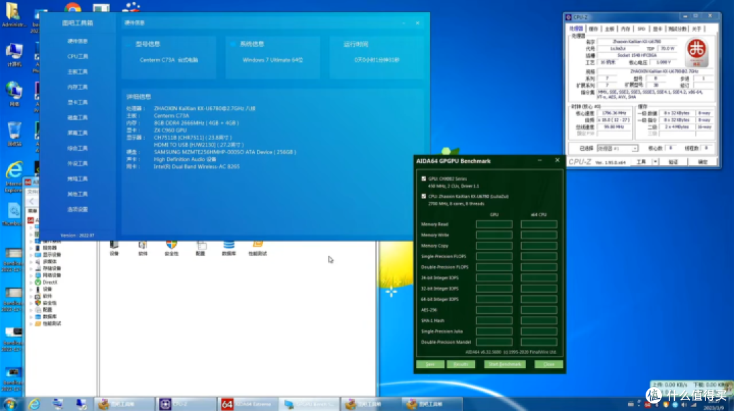Switch to the 主板 tab in CPU-Z
This screenshot has height=411, width=734.
coord(609,29)
